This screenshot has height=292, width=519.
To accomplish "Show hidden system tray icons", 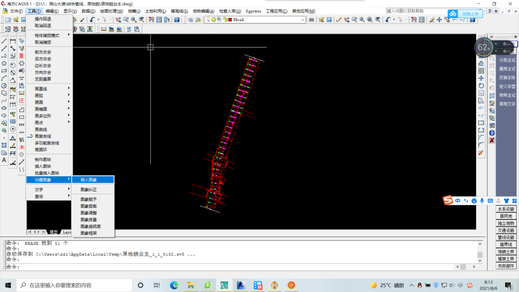I will pos(411,285).
